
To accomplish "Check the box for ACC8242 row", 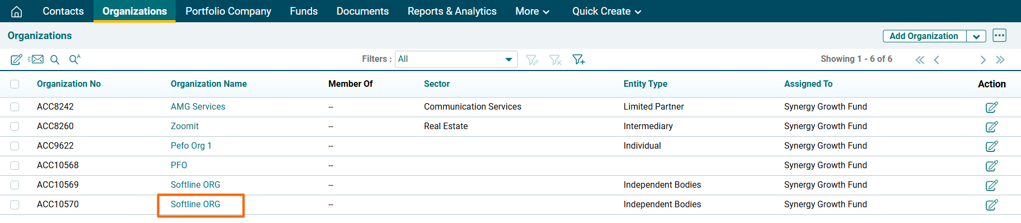I will pyautogui.click(x=15, y=107).
